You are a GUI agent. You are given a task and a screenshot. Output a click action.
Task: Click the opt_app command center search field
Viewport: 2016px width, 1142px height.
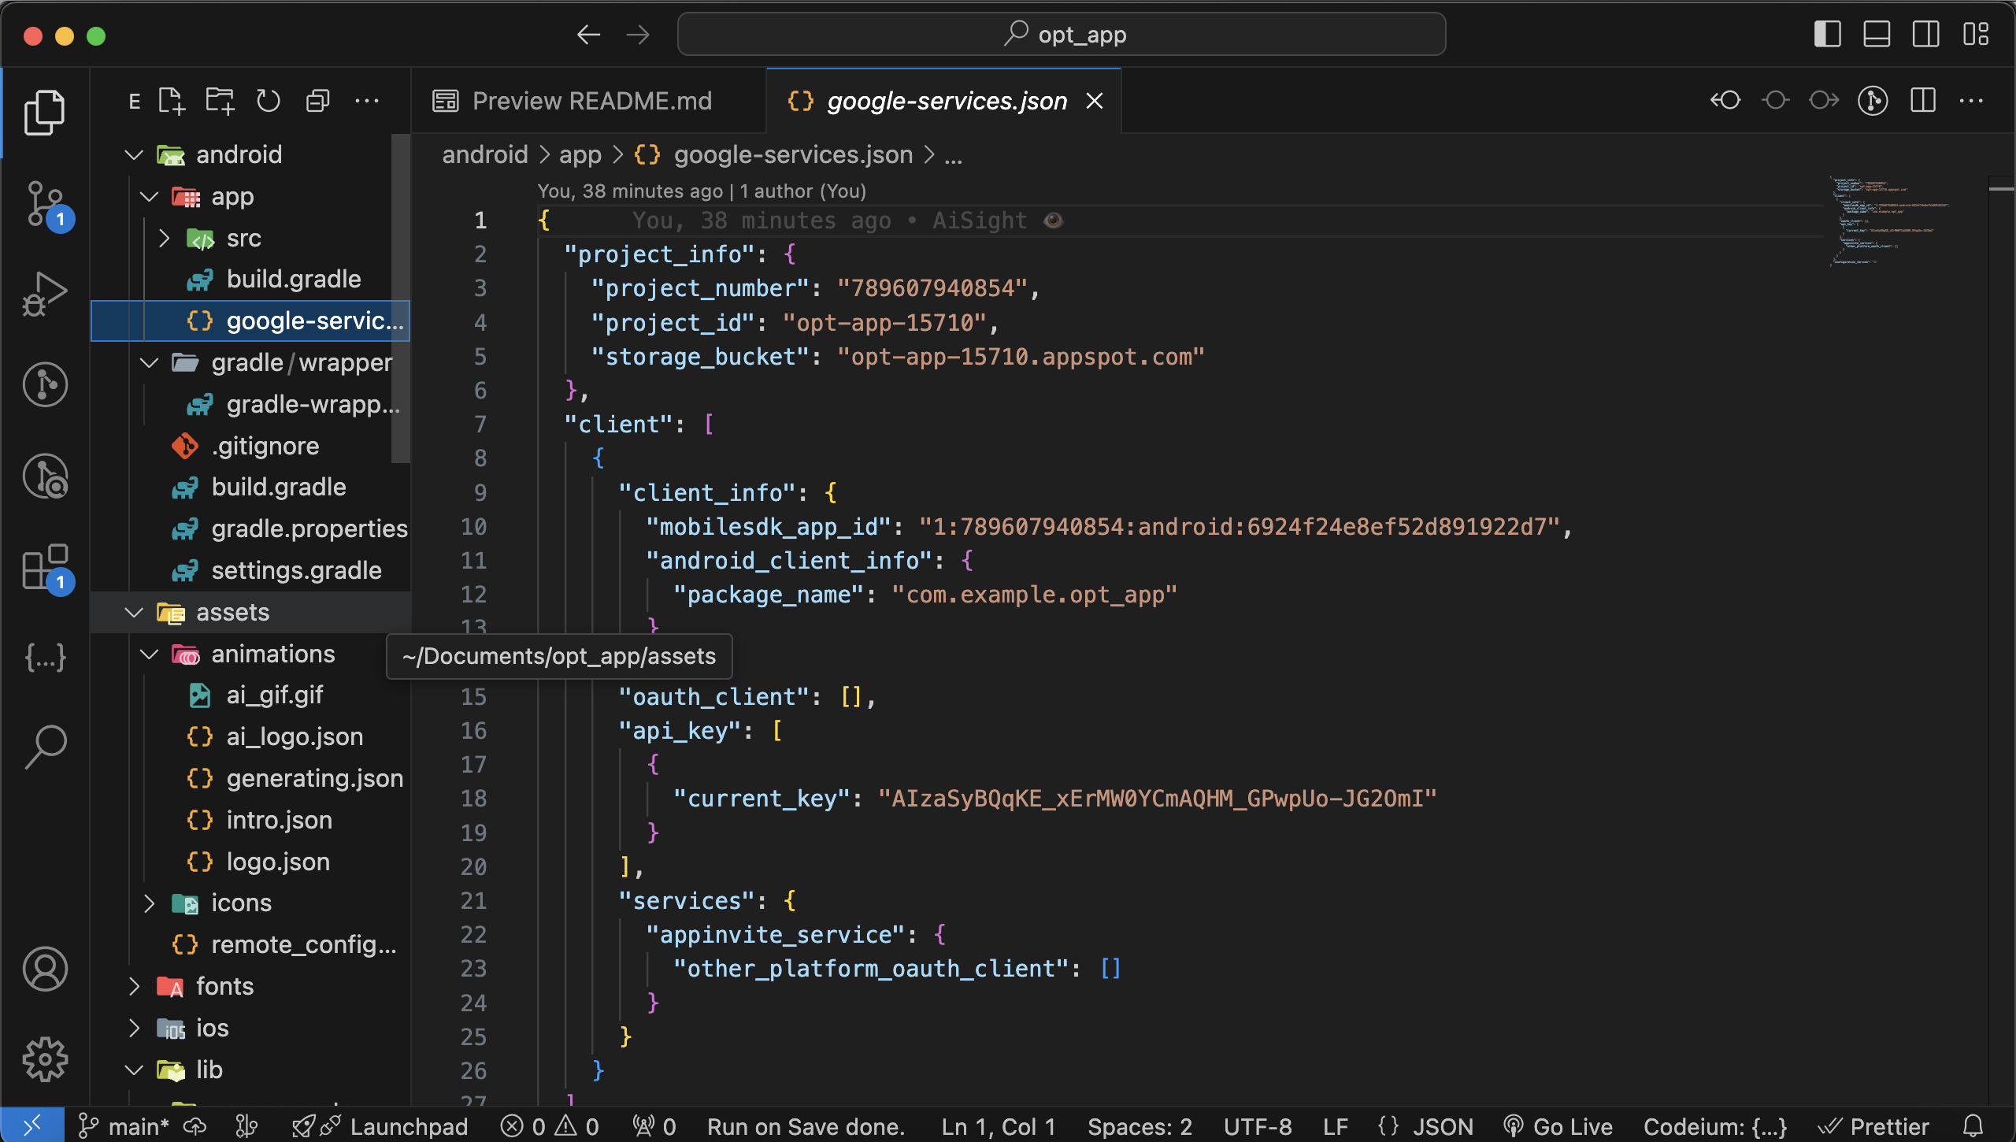click(1061, 35)
